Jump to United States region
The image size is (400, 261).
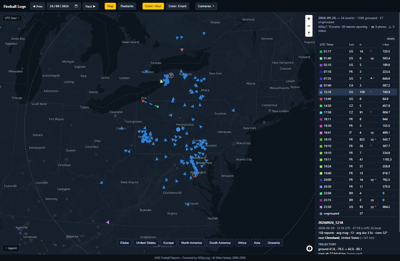point(146,243)
